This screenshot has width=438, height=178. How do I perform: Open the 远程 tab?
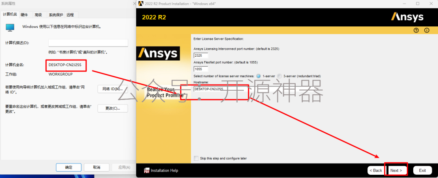[70, 15]
